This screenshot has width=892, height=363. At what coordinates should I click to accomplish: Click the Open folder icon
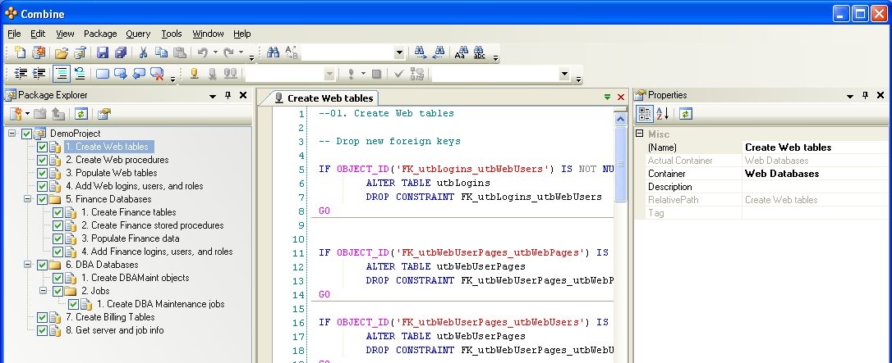click(62, 52)
